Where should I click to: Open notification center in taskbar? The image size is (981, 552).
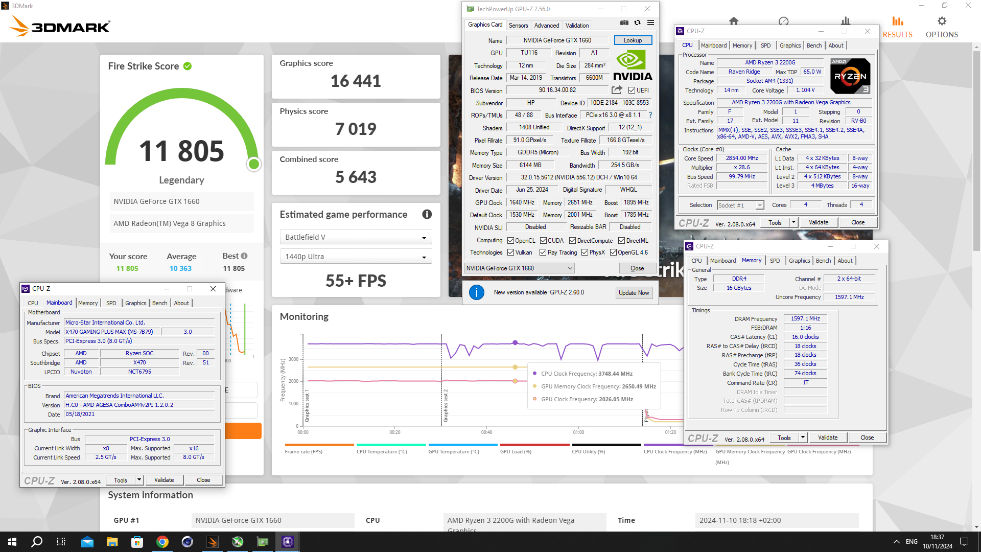(x=964, y=542)
